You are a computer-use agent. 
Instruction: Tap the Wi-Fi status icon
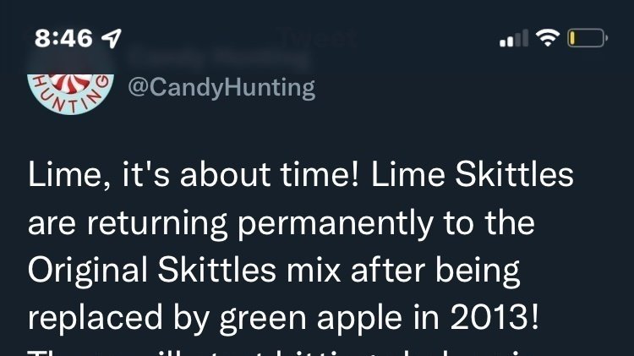click(549, 38)
